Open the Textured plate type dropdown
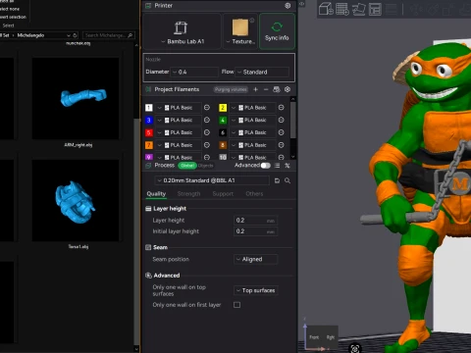The height and width of the screenshot is (353, 471). click(240, 31)
